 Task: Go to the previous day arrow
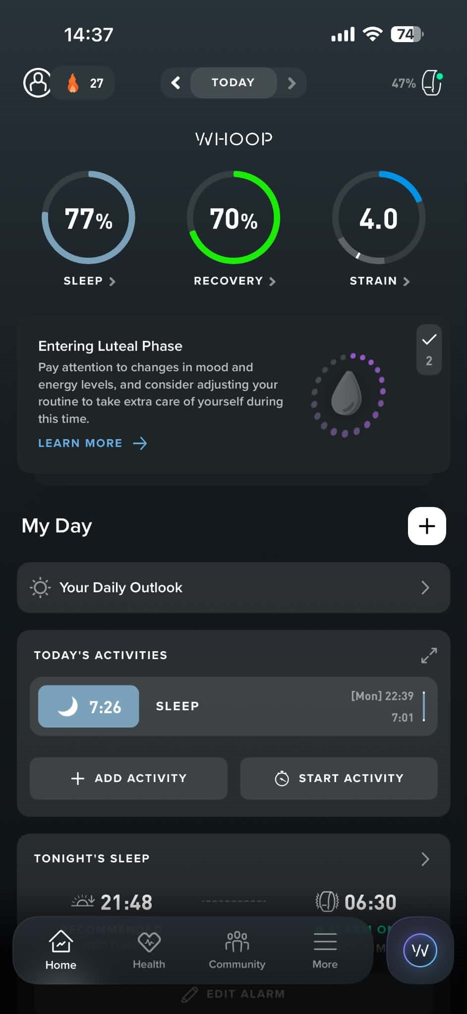tap(175, 83)
